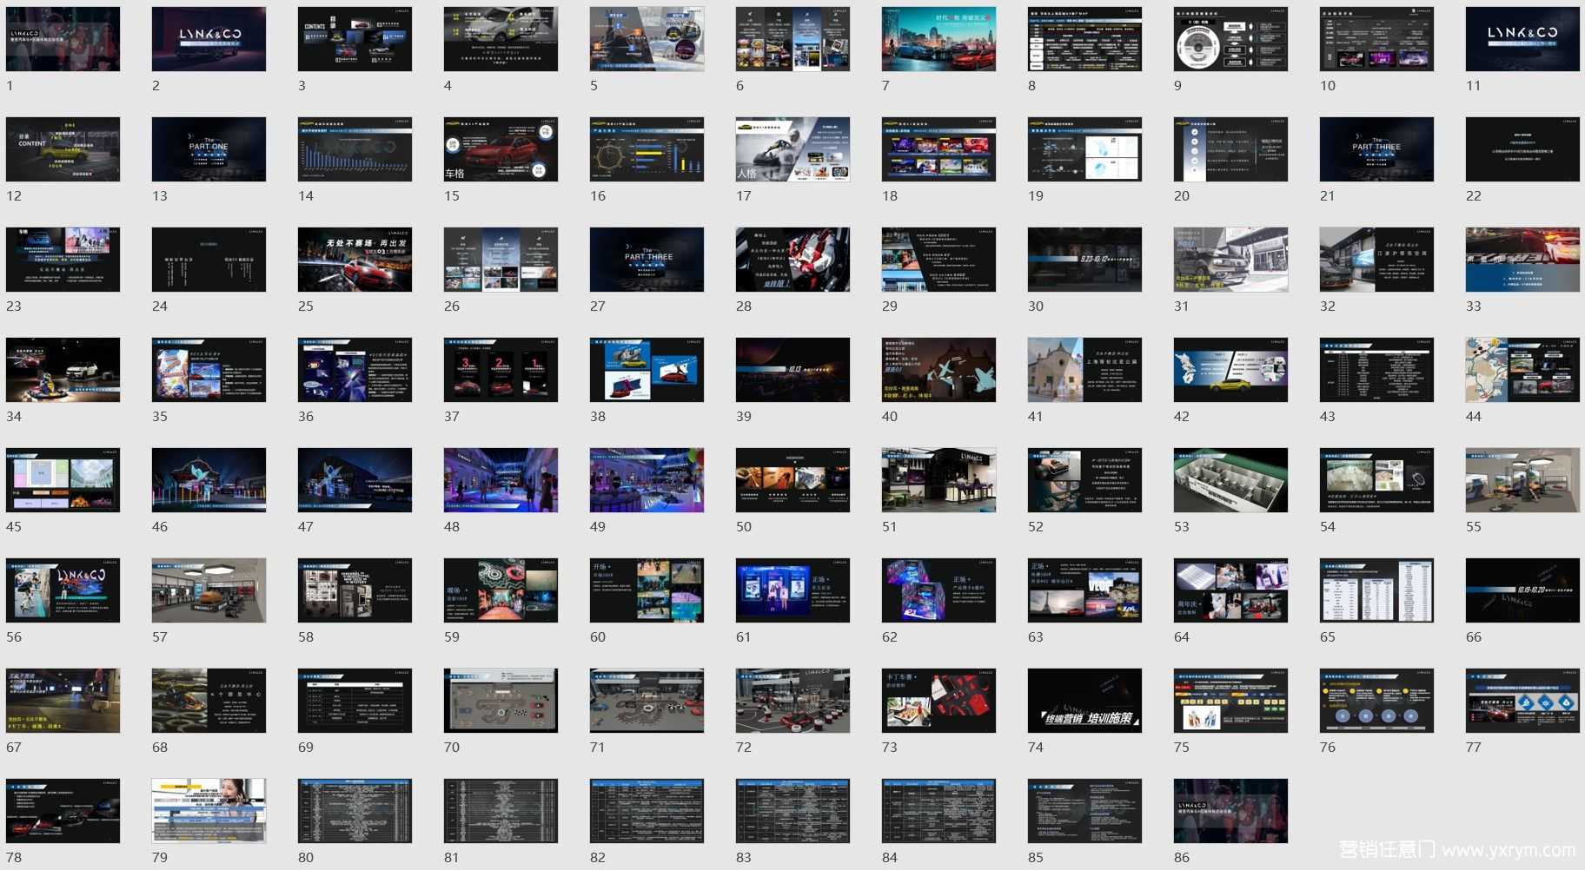
Task: Select slide 80 schedule table thumbnail
Action: pyautogui.click(x=355, y=811)
